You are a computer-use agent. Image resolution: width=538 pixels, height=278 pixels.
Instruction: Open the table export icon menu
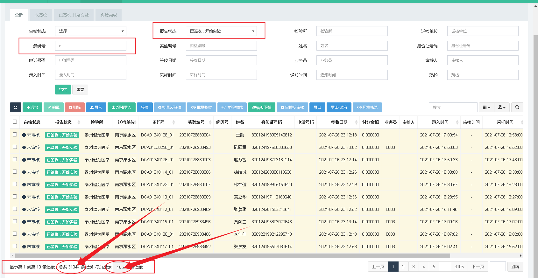502,108
